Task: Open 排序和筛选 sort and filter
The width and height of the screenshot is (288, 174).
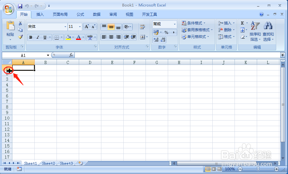Action: (255, 31)
